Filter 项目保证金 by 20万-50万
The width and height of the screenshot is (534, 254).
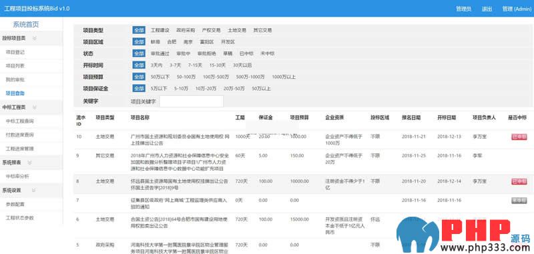pyautogui.click(x=234, y=89)
